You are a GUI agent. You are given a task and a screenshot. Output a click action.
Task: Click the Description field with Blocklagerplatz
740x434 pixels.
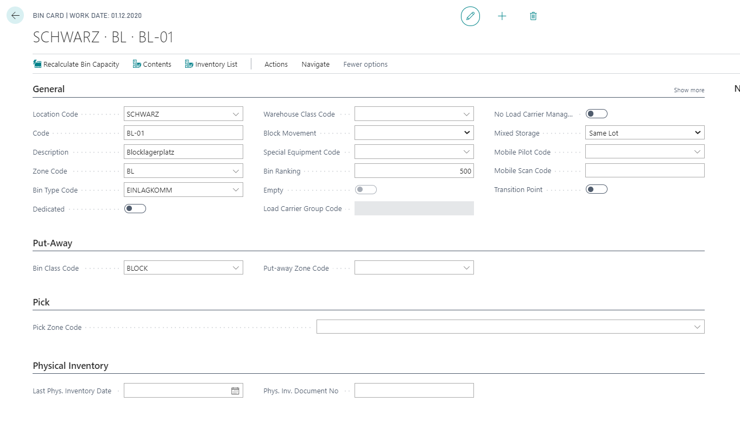point(184,152)
